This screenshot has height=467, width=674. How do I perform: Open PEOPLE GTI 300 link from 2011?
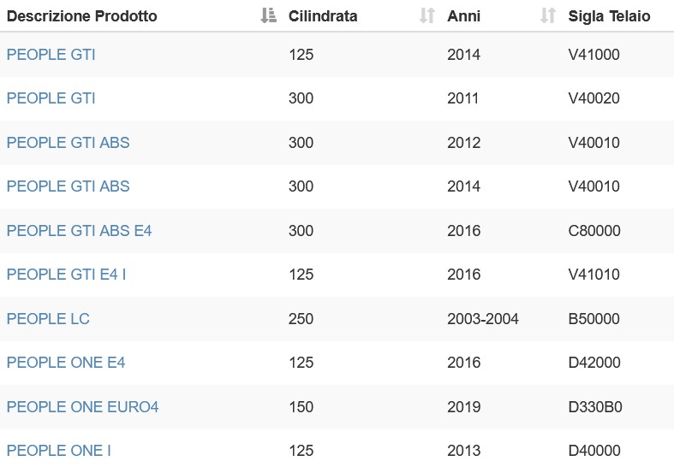tap(51, 98)
